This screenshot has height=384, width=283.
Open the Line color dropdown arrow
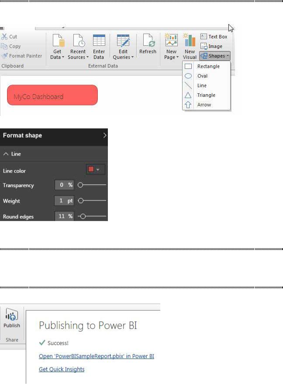pyautogui.click(x=98, y=170)
